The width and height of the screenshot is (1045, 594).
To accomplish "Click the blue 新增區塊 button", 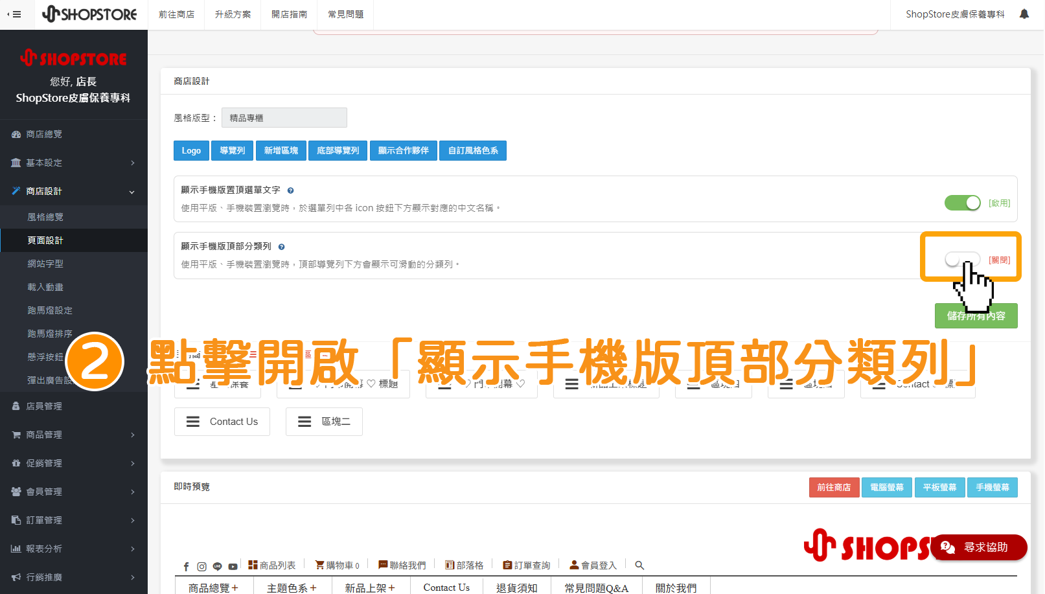I will 281,150.
